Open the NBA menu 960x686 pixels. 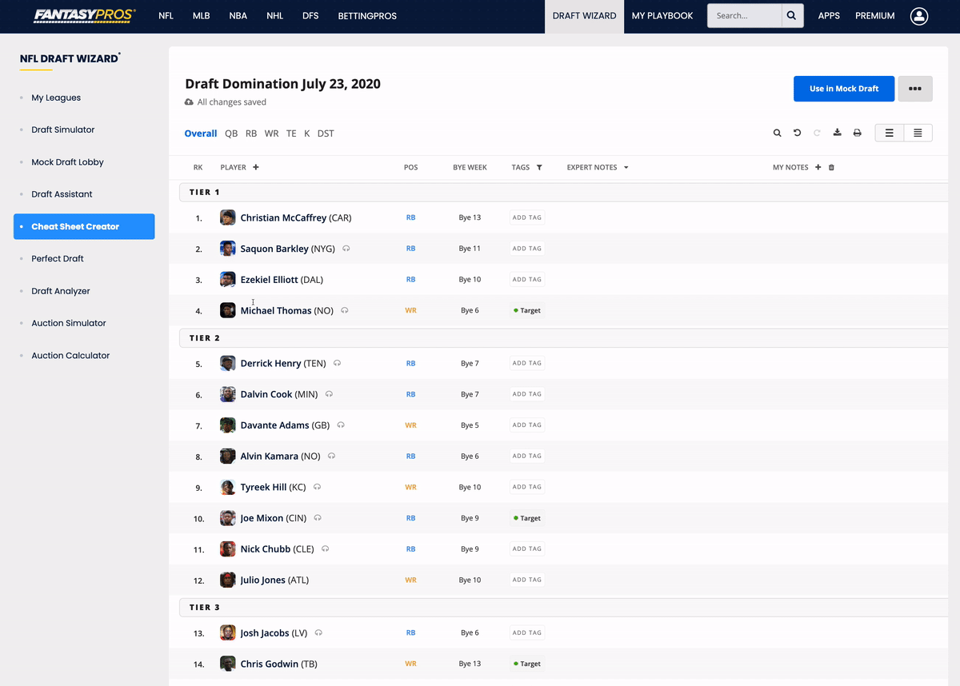[x=238, y=16]
